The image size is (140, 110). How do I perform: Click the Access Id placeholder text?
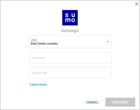click(x=39, y=58)
